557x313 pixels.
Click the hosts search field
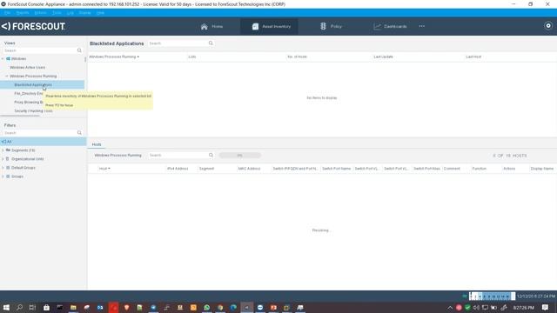[178, 156]
